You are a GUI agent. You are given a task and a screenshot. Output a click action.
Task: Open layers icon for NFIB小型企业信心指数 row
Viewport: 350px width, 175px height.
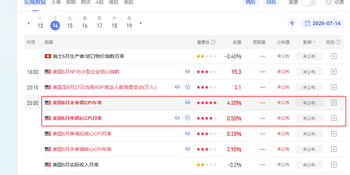point(188,71)
